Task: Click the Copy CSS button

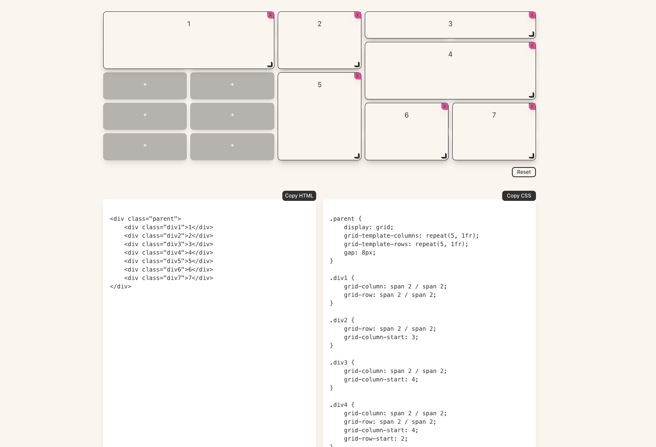Action: (x=519, y=196)
